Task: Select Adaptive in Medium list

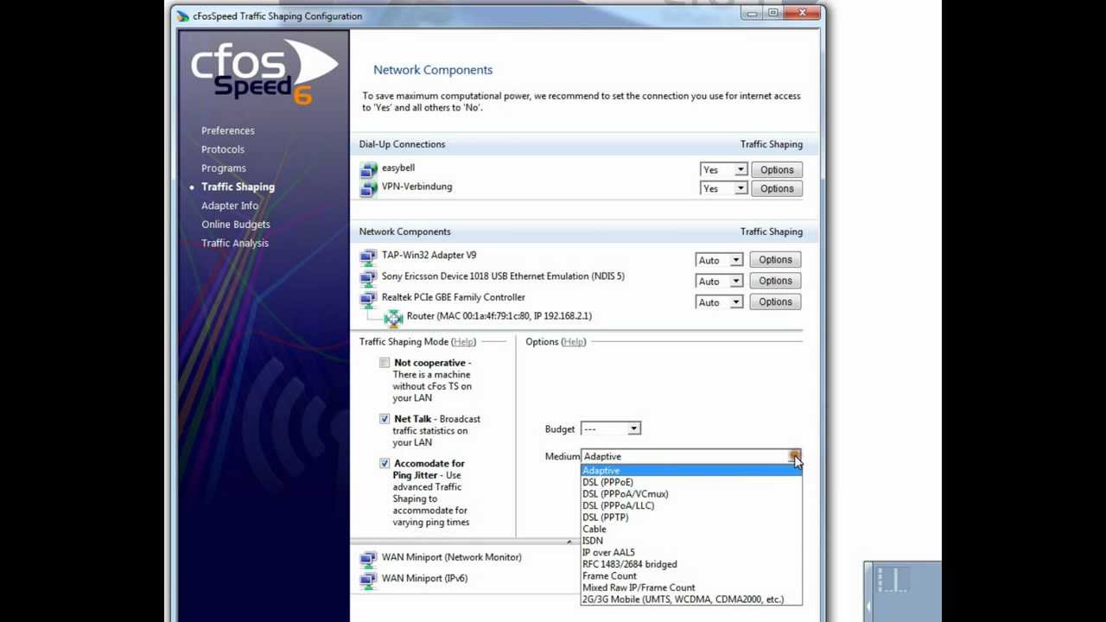Action: 691,471
